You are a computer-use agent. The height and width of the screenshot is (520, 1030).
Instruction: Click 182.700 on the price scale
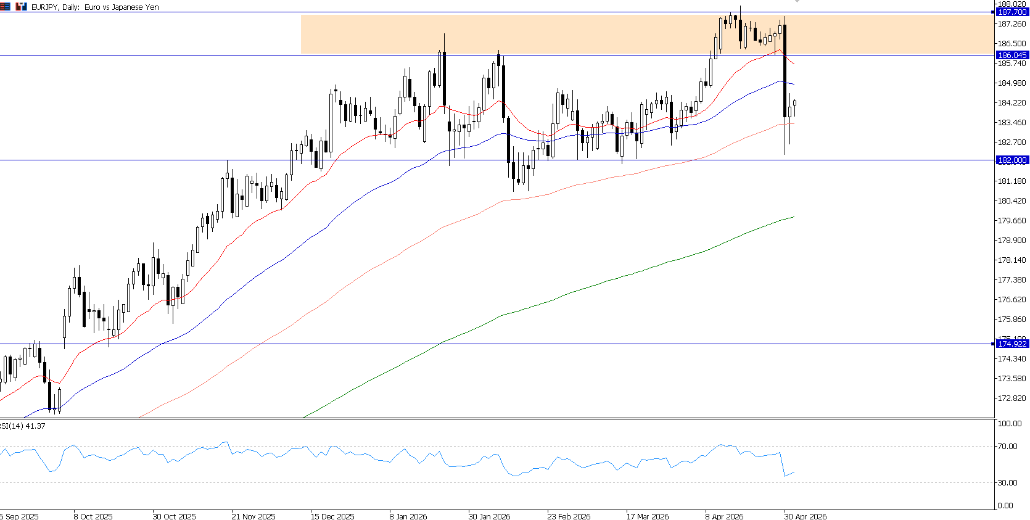pyautogui.click(x=1012, y=142)
